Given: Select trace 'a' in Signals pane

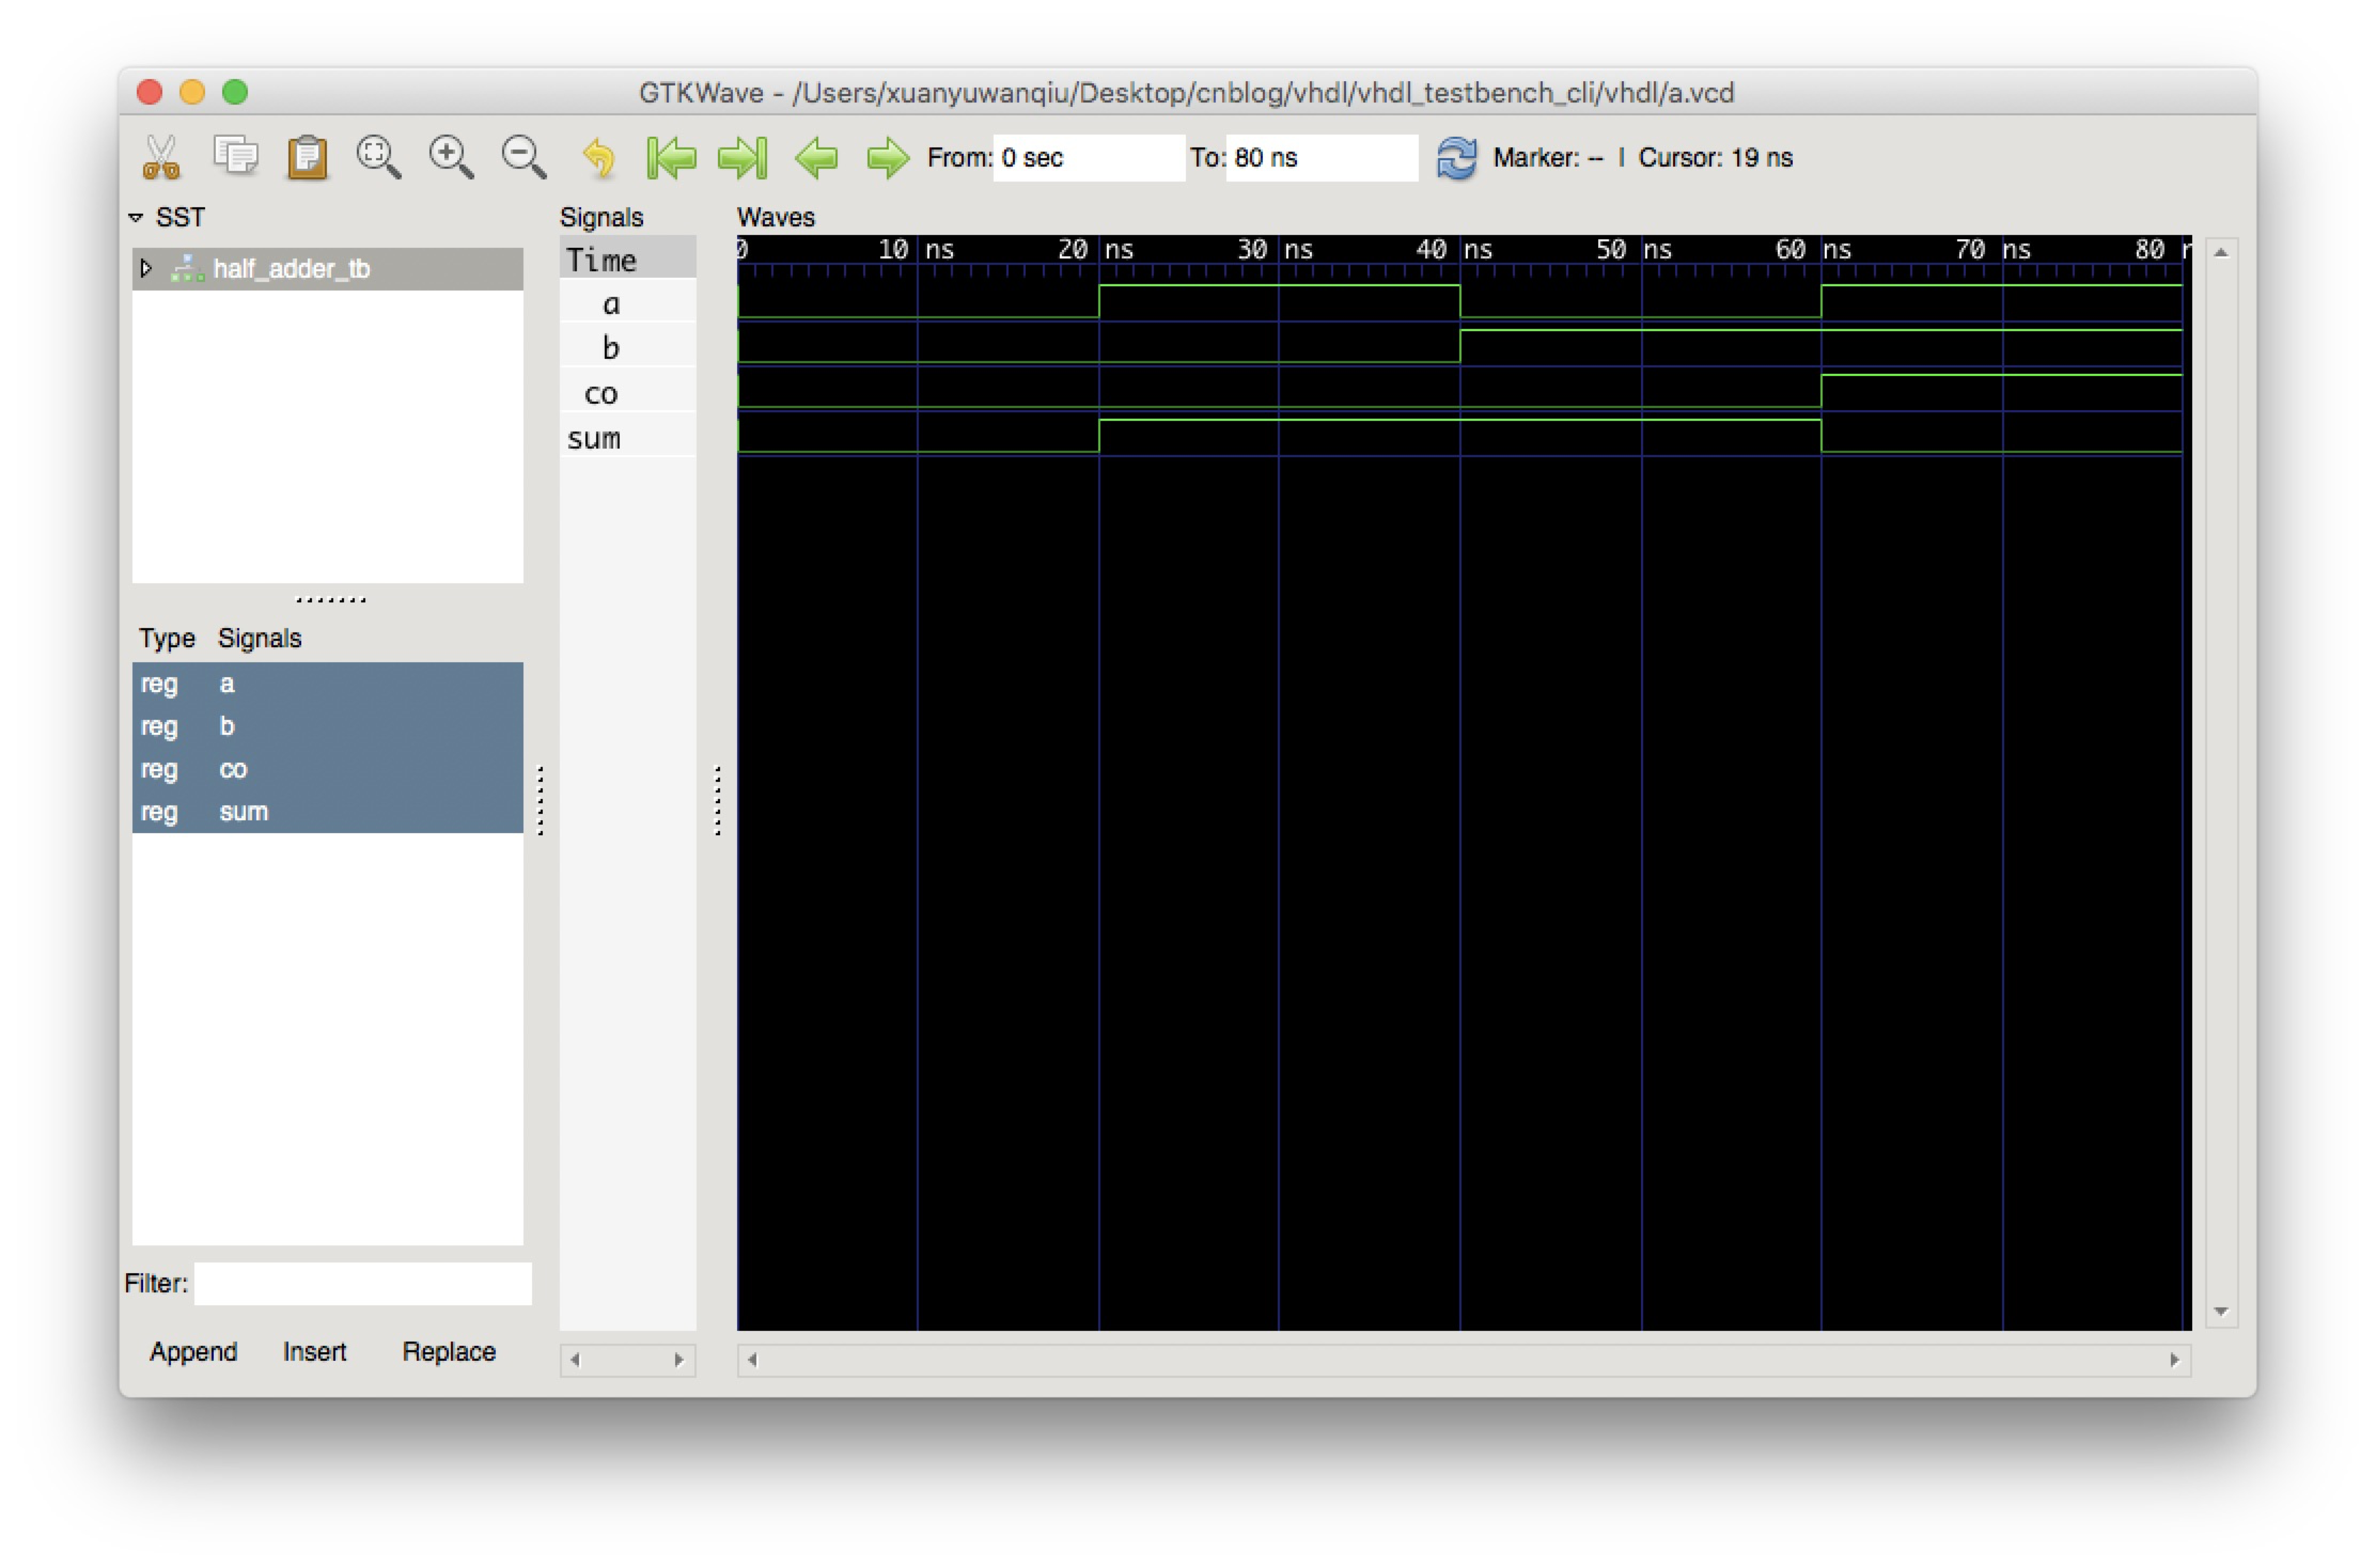Looking at the screenshot, I should click(627, 303).
